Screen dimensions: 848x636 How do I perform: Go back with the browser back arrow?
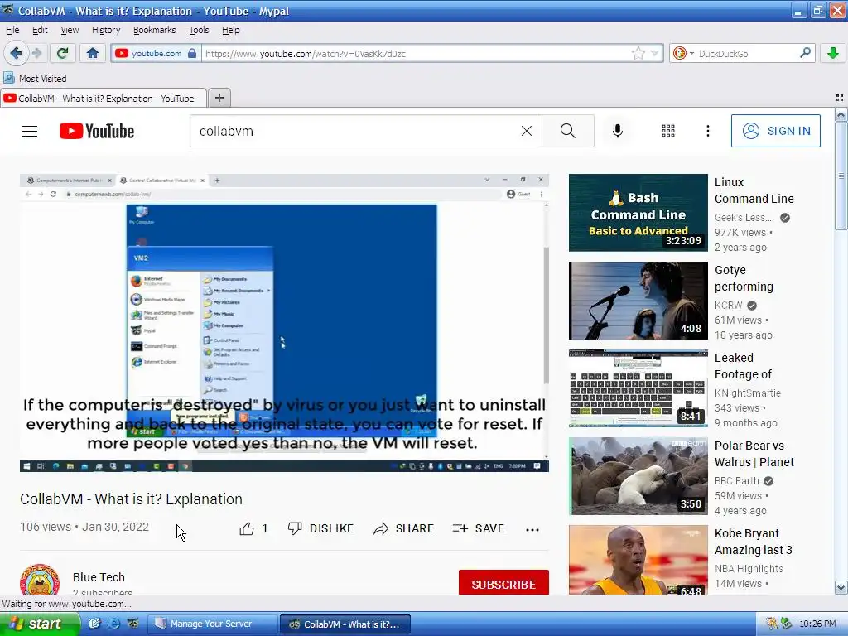pyautogui.click(x=17, y=53)
